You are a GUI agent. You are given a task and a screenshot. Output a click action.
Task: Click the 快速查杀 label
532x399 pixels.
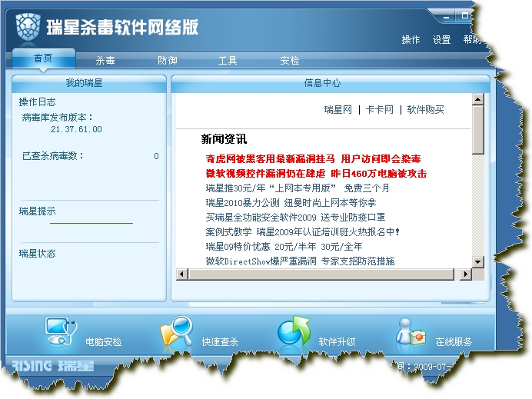[220, 341]
